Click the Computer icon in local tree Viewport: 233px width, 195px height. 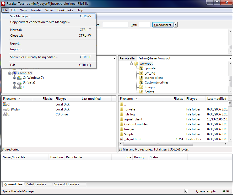point(15,73)
